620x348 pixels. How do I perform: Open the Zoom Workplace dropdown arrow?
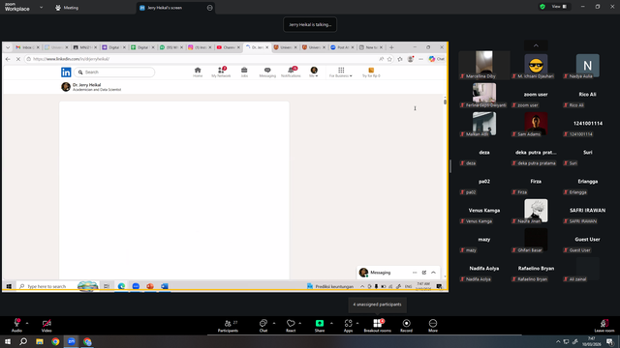pyautogui.click(x=41, y=7)
